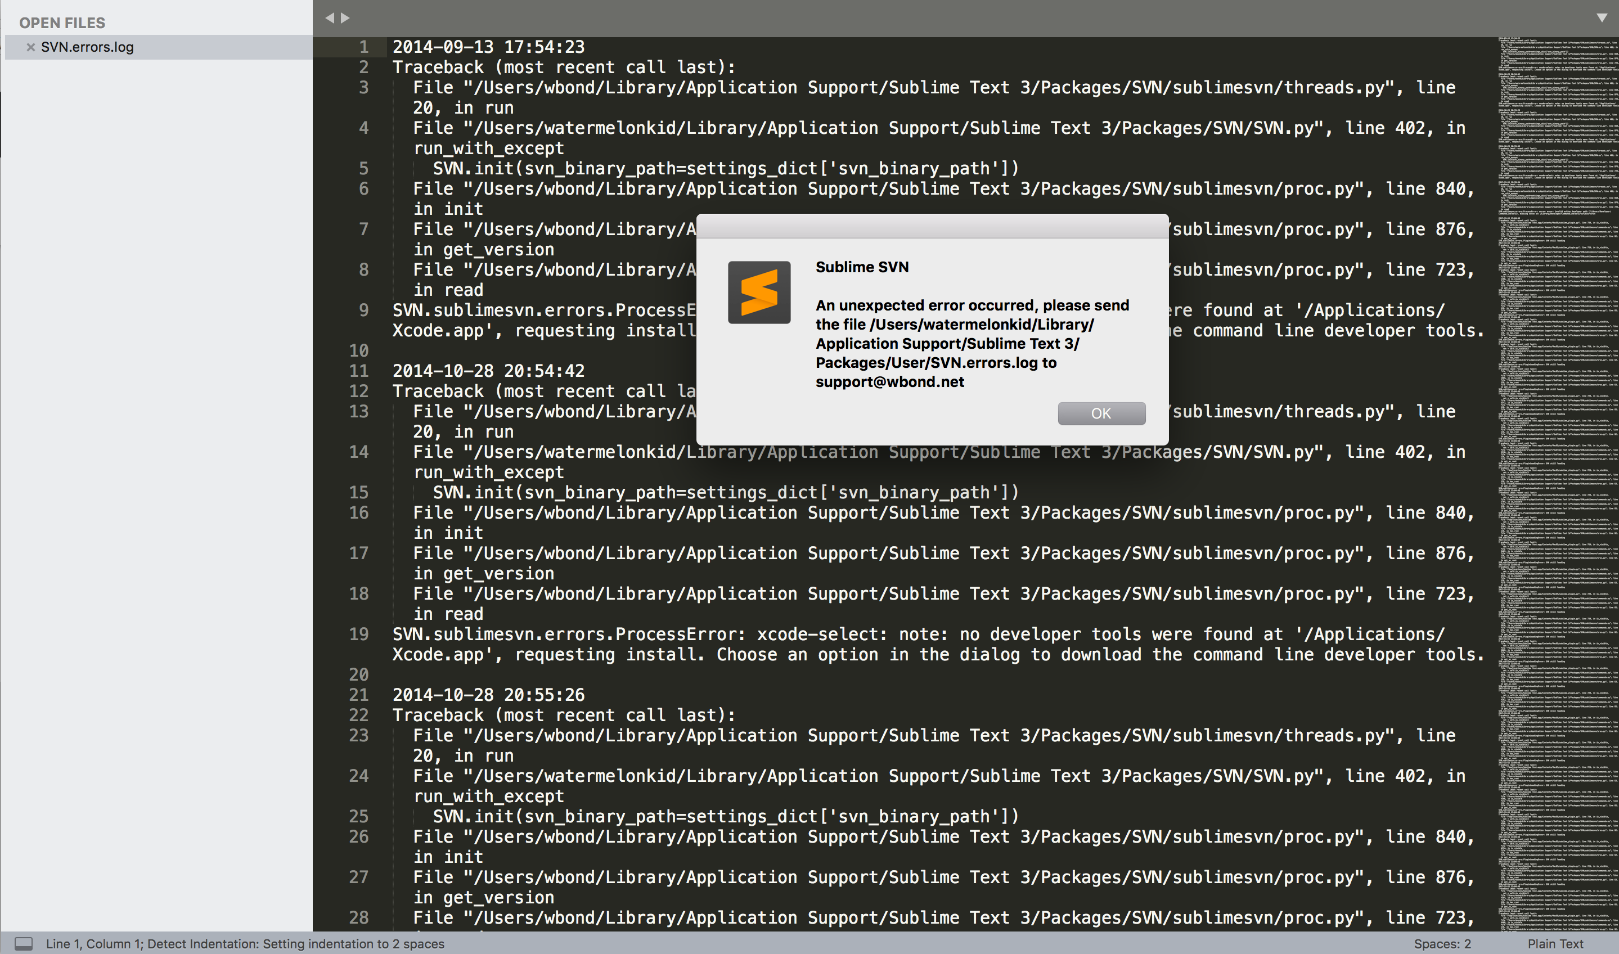This screenshot has height=954, width=1619.
Task: Click the threads.py path on line 23
Action: pyautogui.click(x=933, y=735)
